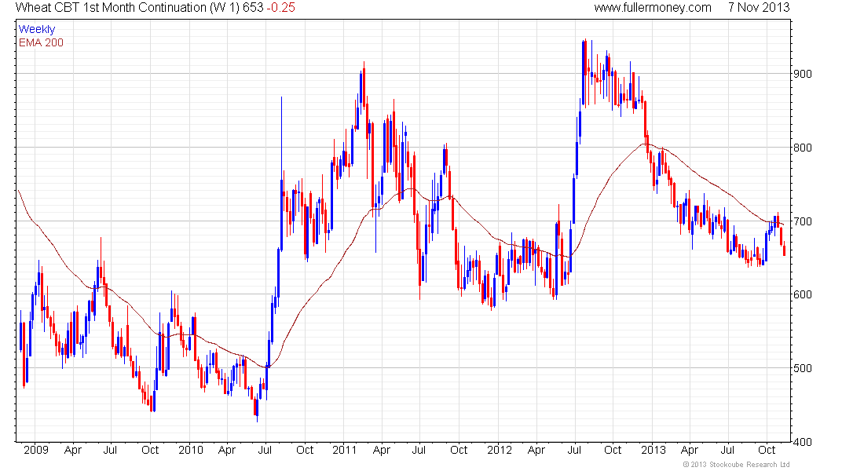Click the 2010 year label on time axis
This screenshot has width=864, height=471.
[x=191, y=450]
